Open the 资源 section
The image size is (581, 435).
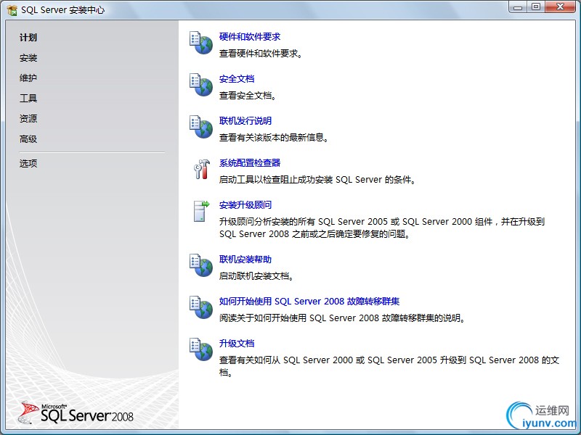pos(28,119)
